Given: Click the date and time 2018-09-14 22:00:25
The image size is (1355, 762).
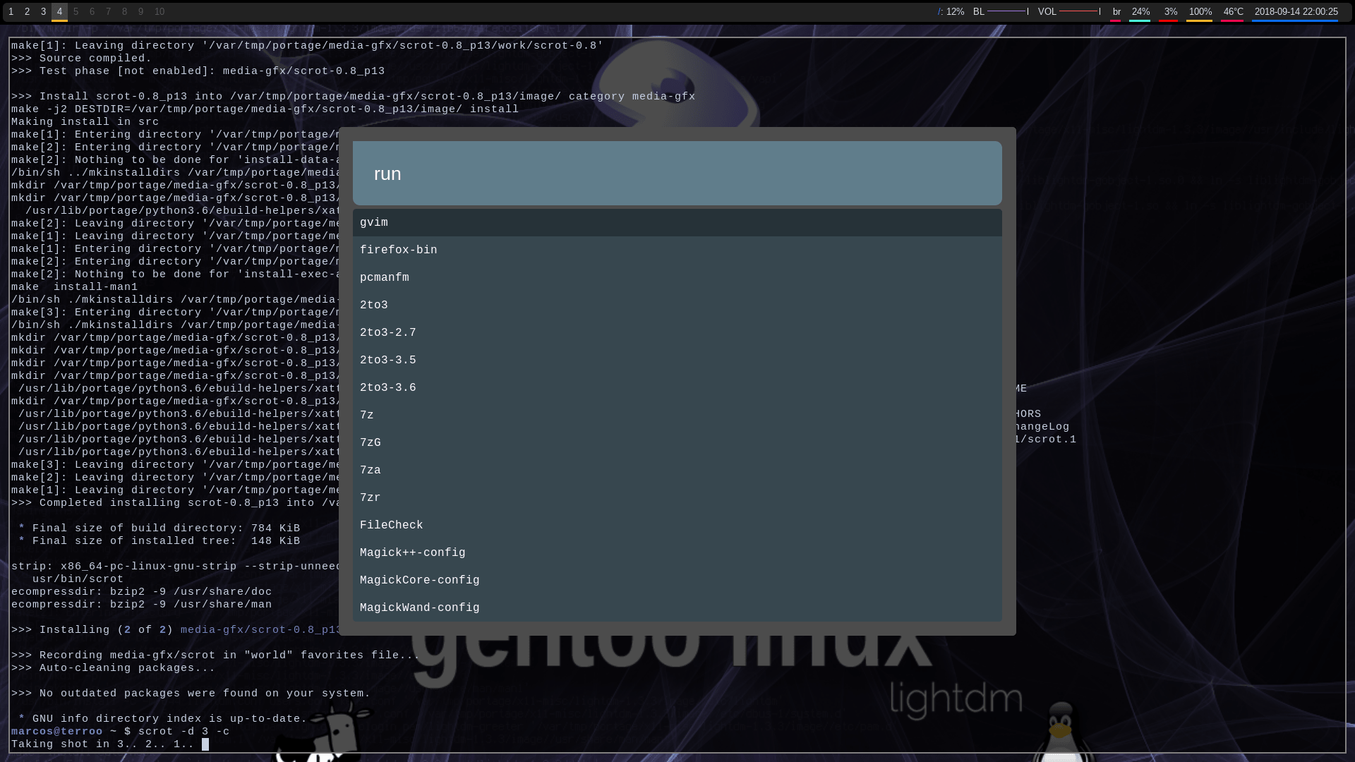Looking at the screenshot, I should 1296,11.
